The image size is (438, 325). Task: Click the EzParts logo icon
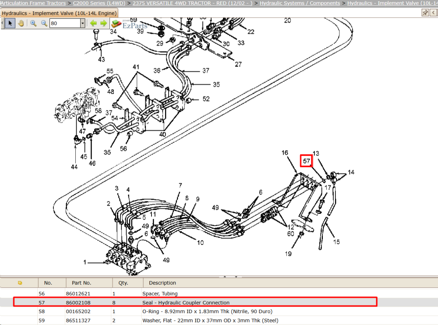[x=116, y=24]
